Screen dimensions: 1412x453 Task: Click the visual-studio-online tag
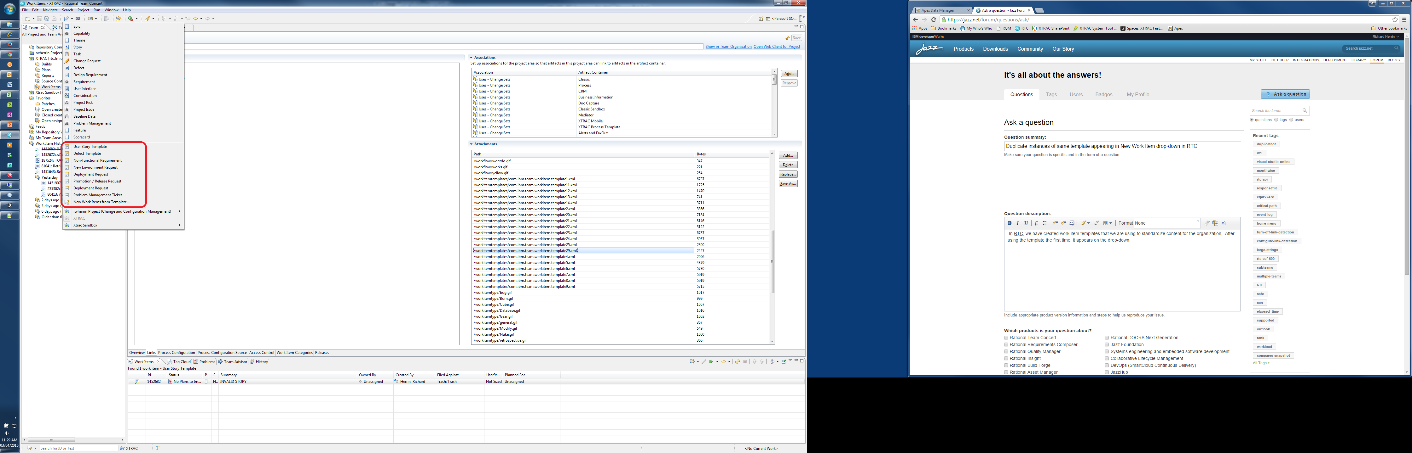click(x=1273, y=162)
